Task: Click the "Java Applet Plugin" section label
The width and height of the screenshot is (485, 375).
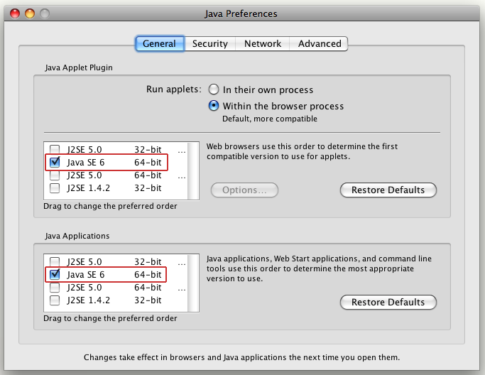Action: click(79, 67)
